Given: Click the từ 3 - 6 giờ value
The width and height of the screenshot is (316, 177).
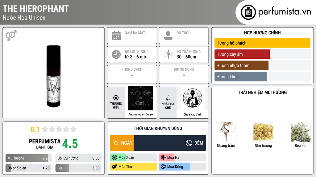Looking at the screenshot, I should [135, 57].
